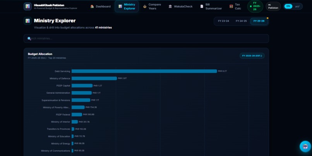The height and width of the screenshot is (156, 312).
Task: Click the Compare Years scales icon
Action: point(145,6)
